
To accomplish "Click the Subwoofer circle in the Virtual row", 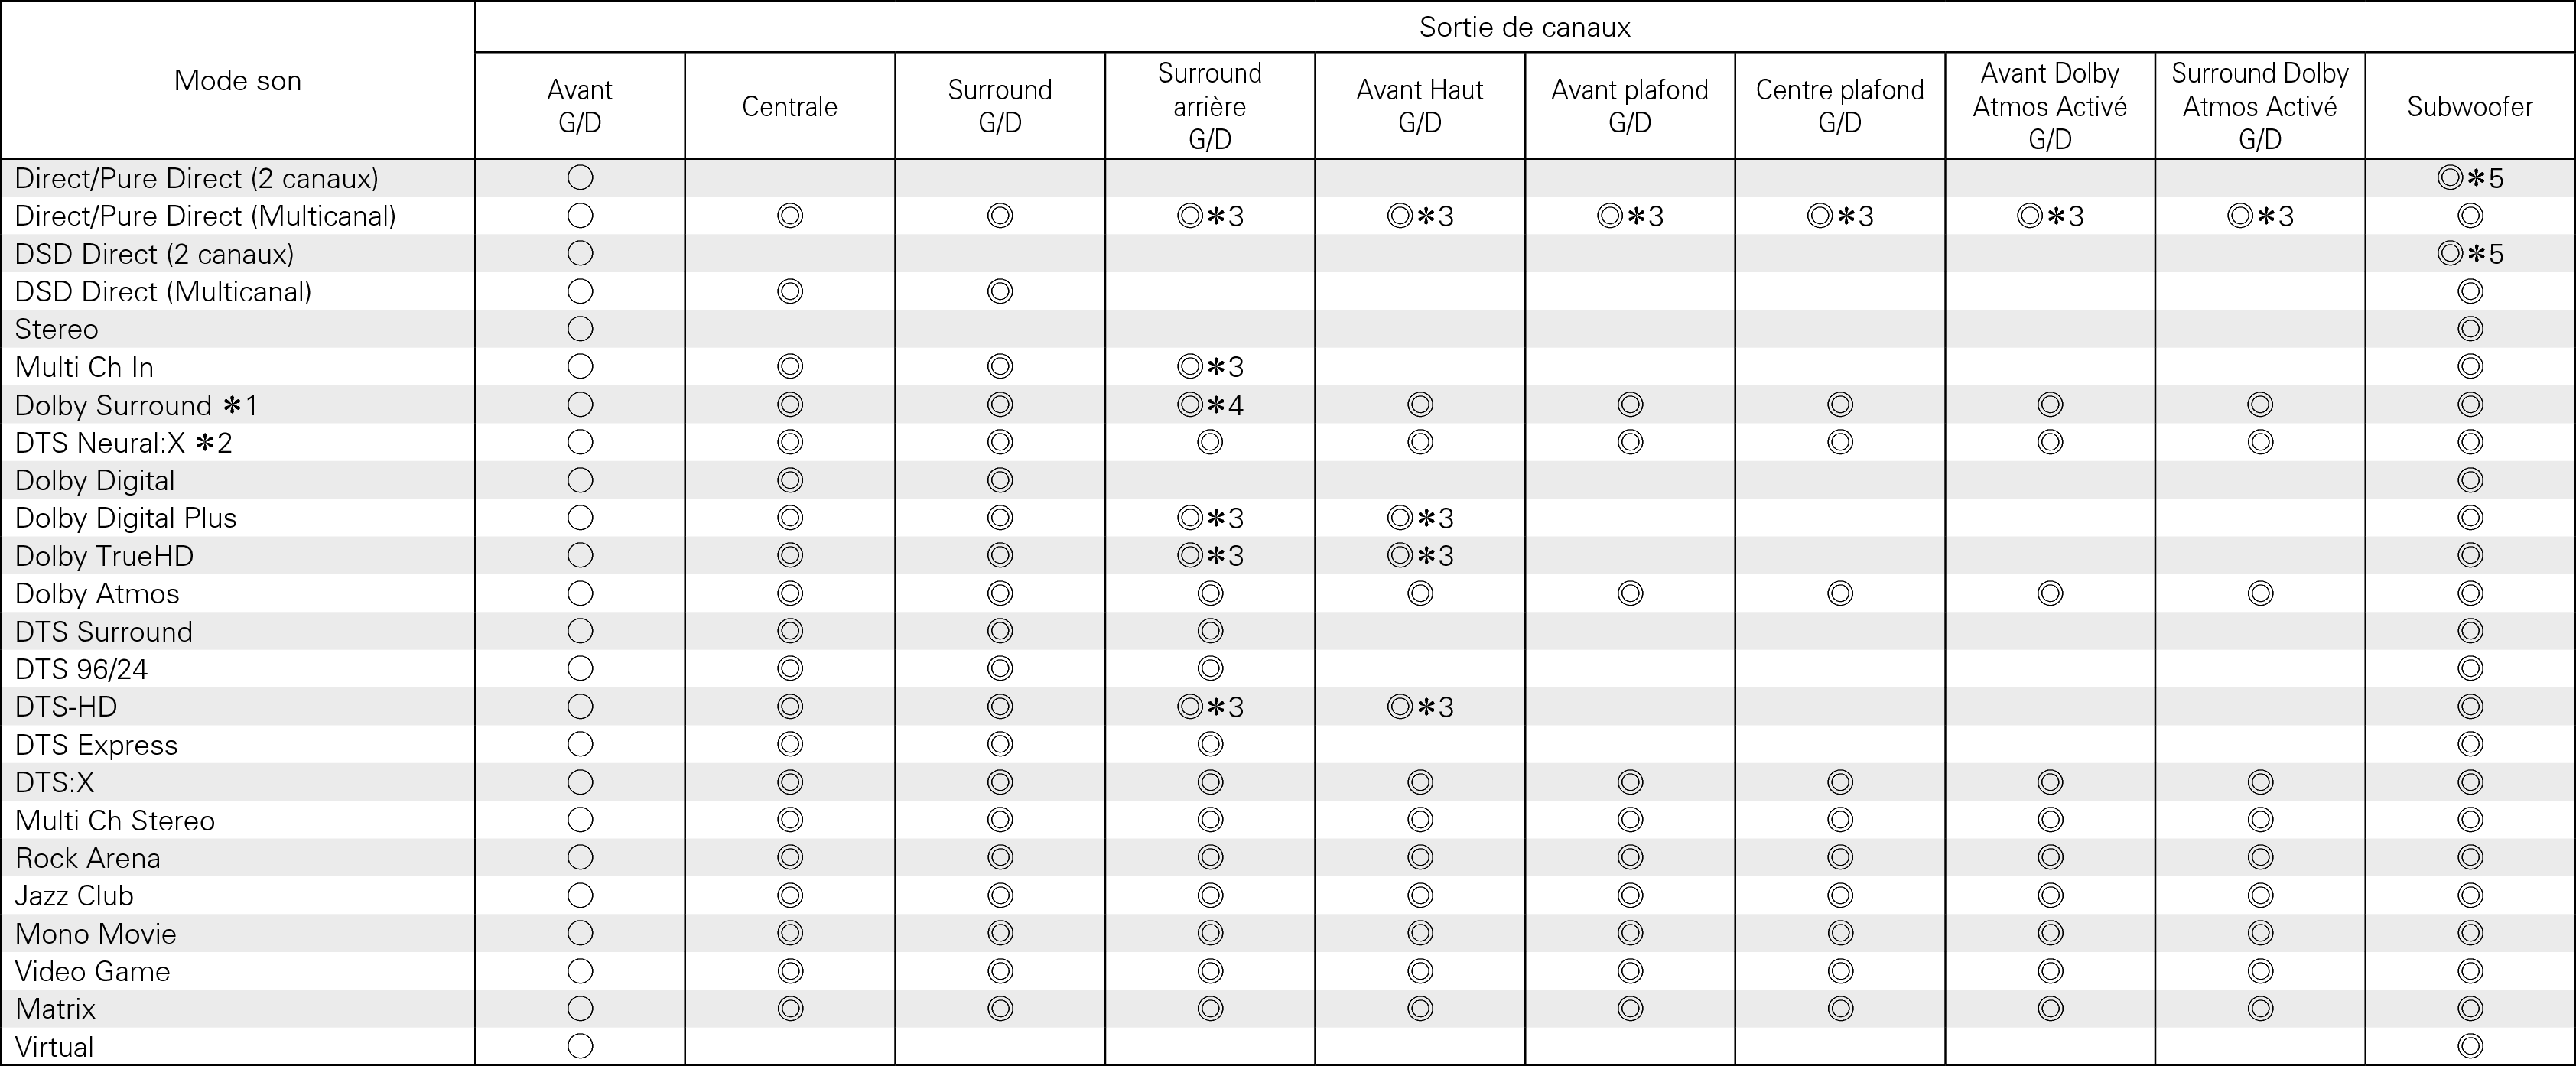I will [2470, 1047].
